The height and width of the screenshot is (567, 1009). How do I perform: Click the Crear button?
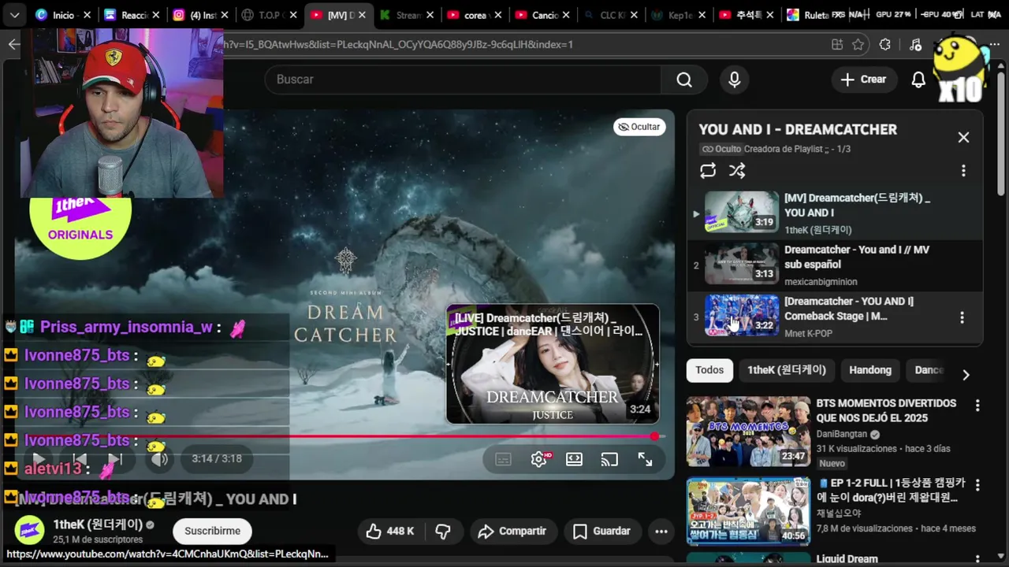coord(863,80)
